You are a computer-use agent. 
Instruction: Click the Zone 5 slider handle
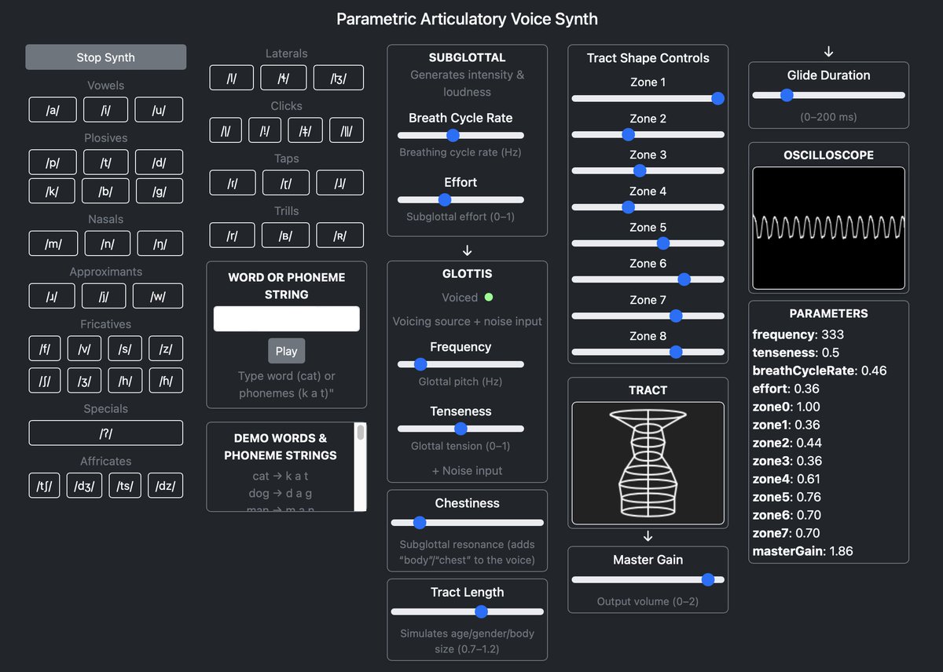pos(662,243)
